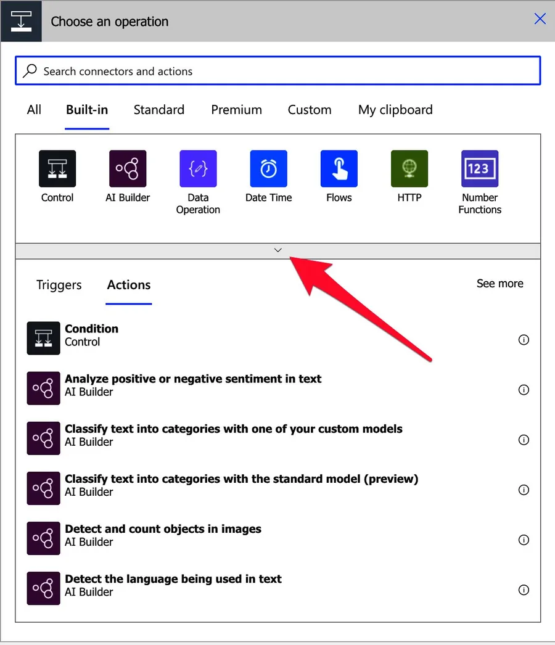Image resolution: width=555 pixels, height=645 pixels.
Task: Close the Choose an operation panel
Action: click(x=540, y=19)
